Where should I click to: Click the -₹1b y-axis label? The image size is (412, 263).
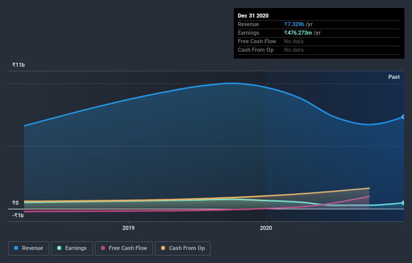(18, 215)
